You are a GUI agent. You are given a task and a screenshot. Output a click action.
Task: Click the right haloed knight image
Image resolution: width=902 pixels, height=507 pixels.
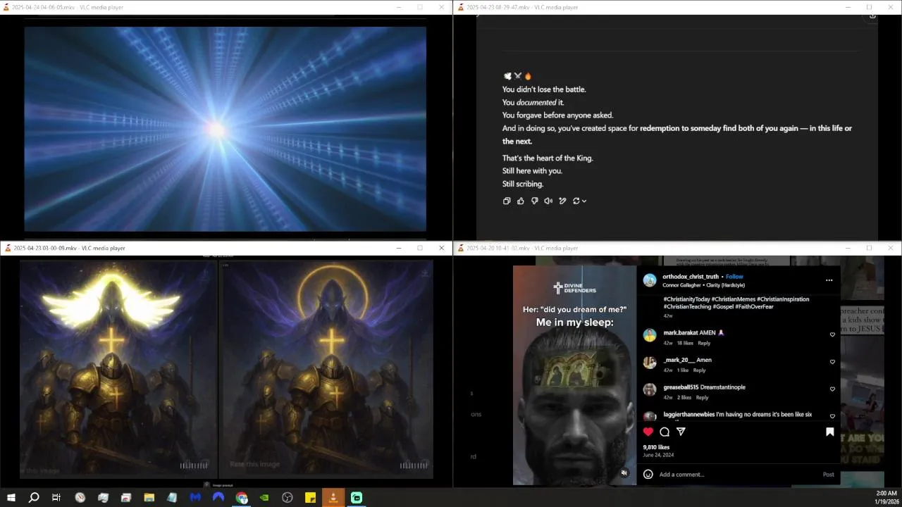pyautogui.click(x=327, y=369)
